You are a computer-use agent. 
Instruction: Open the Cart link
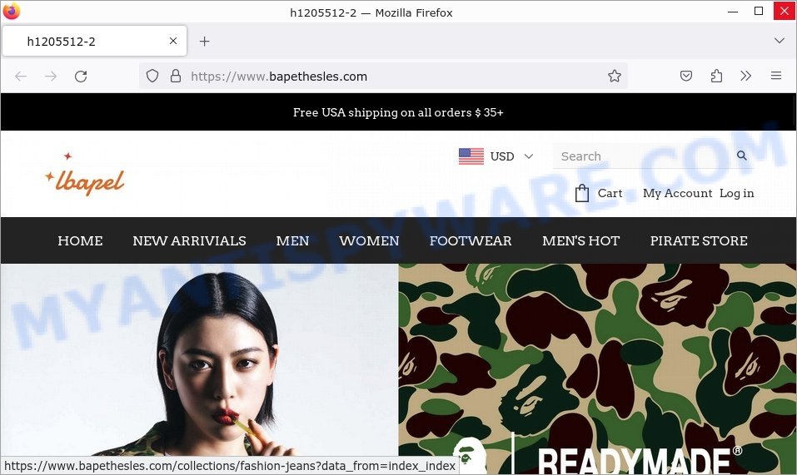point(610,193)
